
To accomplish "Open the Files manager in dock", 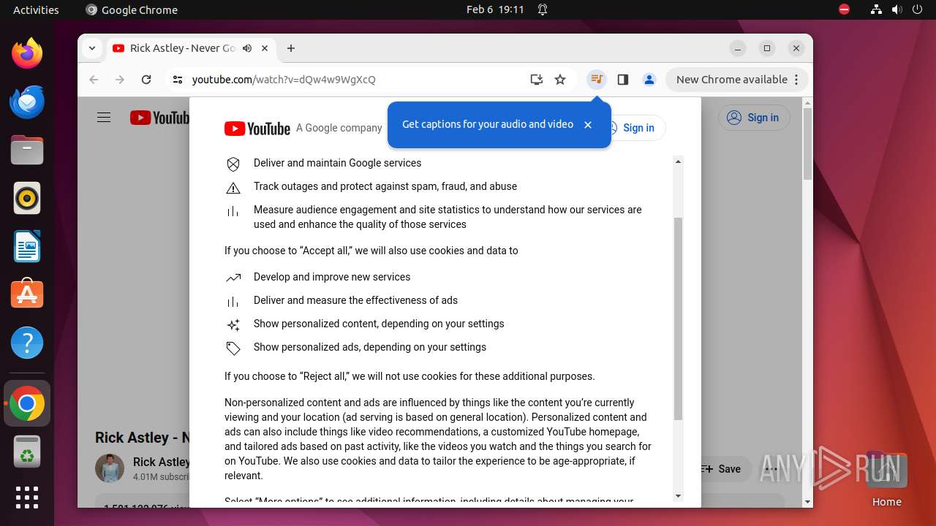I will (27, 150).
